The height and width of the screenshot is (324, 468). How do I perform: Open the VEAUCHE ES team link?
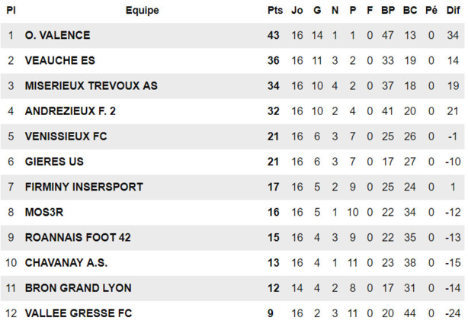click(59, 61)
